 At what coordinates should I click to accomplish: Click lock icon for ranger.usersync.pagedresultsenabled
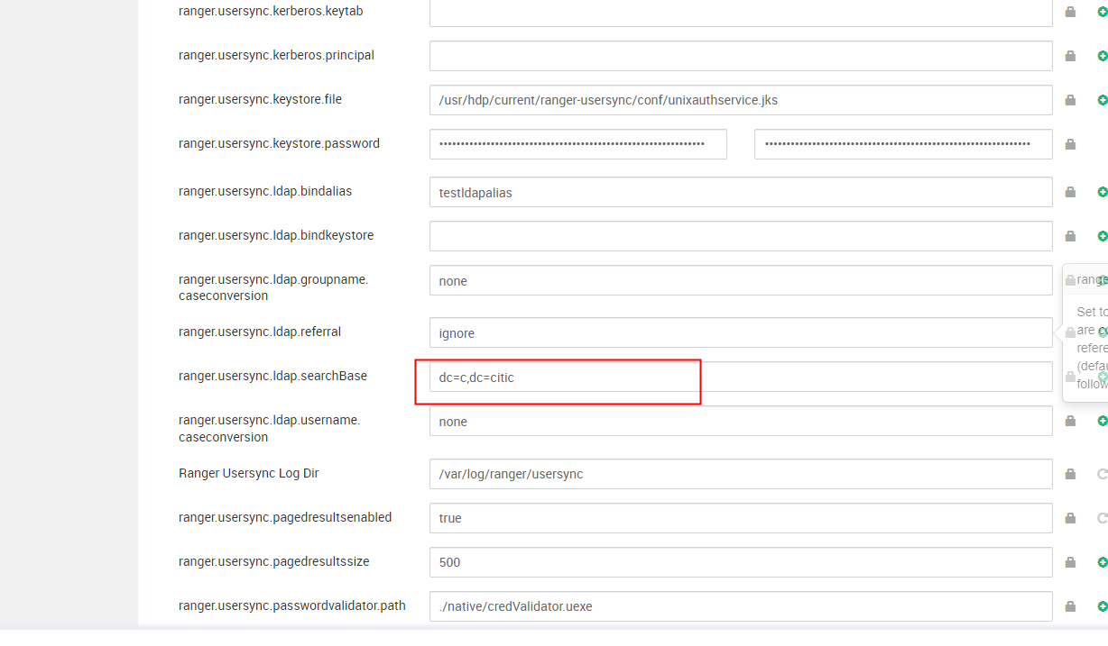[x=1070, y=518]
